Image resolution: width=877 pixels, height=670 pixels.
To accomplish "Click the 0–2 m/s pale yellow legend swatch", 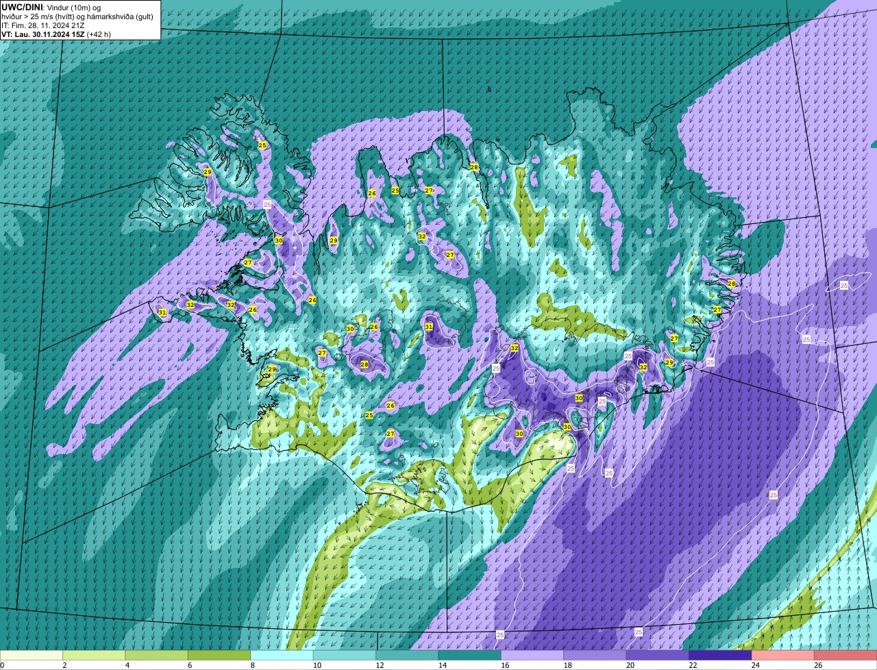I will coord(32,656).
